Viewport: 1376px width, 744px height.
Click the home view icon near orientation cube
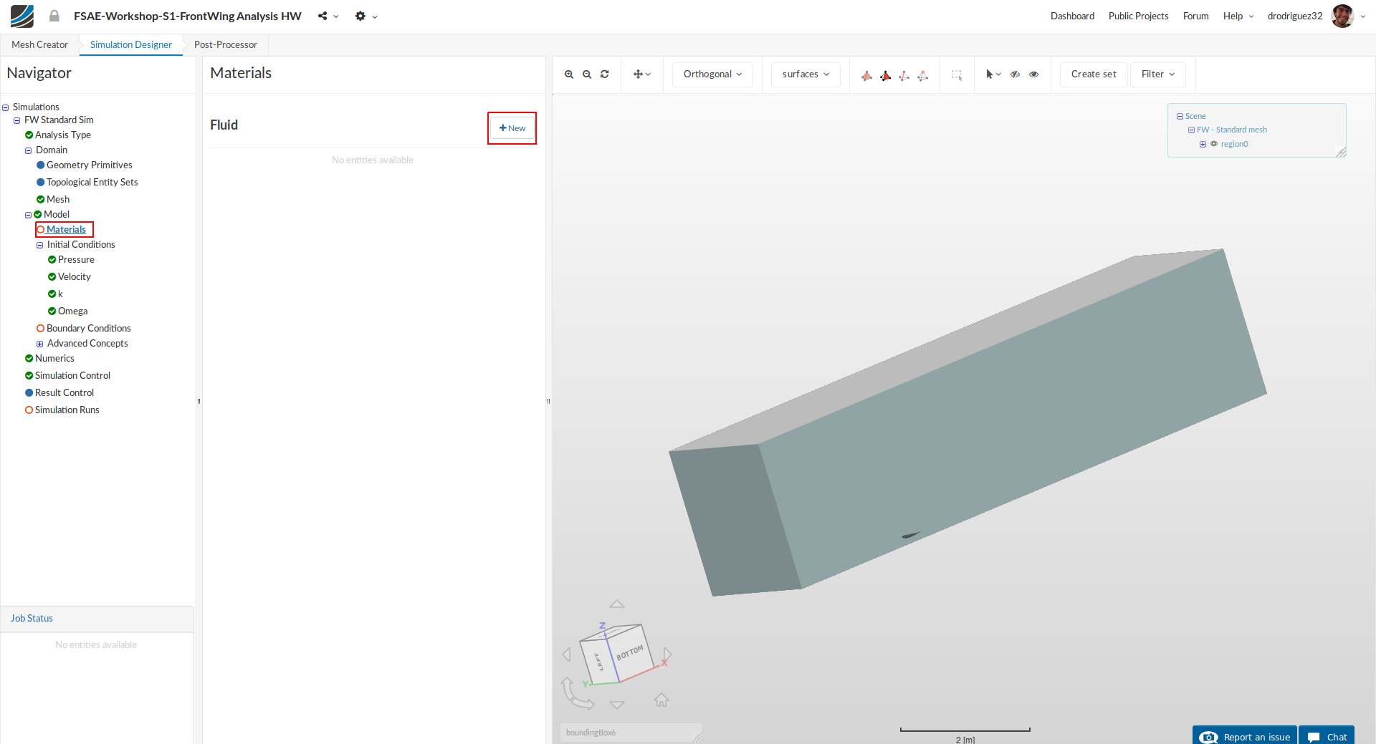661,700
